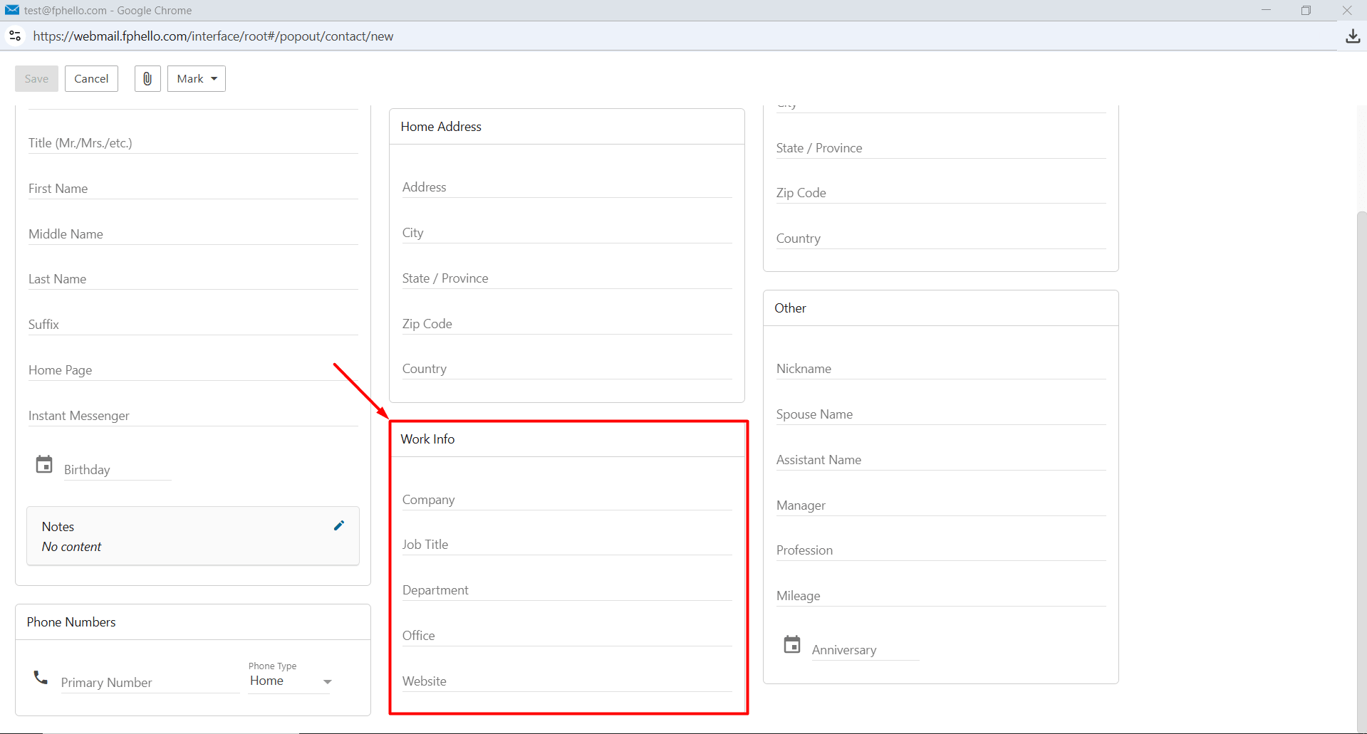1367x734 pixels.
Task: Click the site info icon in address bar
Action: (x=15, y=36)
